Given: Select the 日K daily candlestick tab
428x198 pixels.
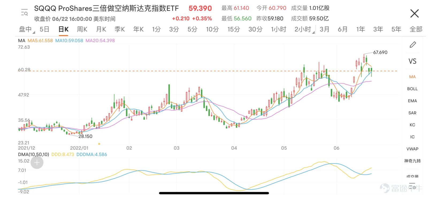Looking at the screenshot, I should pyautogui.click(x=64, y=29).
